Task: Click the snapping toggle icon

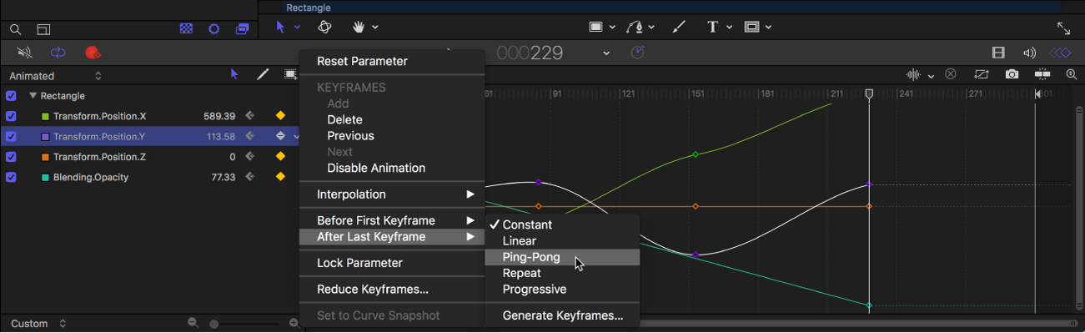Action: [1042, 74]
